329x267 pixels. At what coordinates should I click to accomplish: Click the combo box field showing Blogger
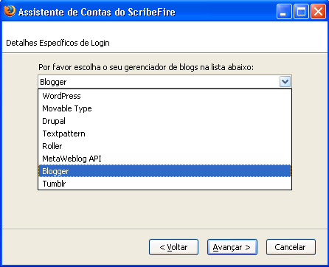(x=164, y=82)
